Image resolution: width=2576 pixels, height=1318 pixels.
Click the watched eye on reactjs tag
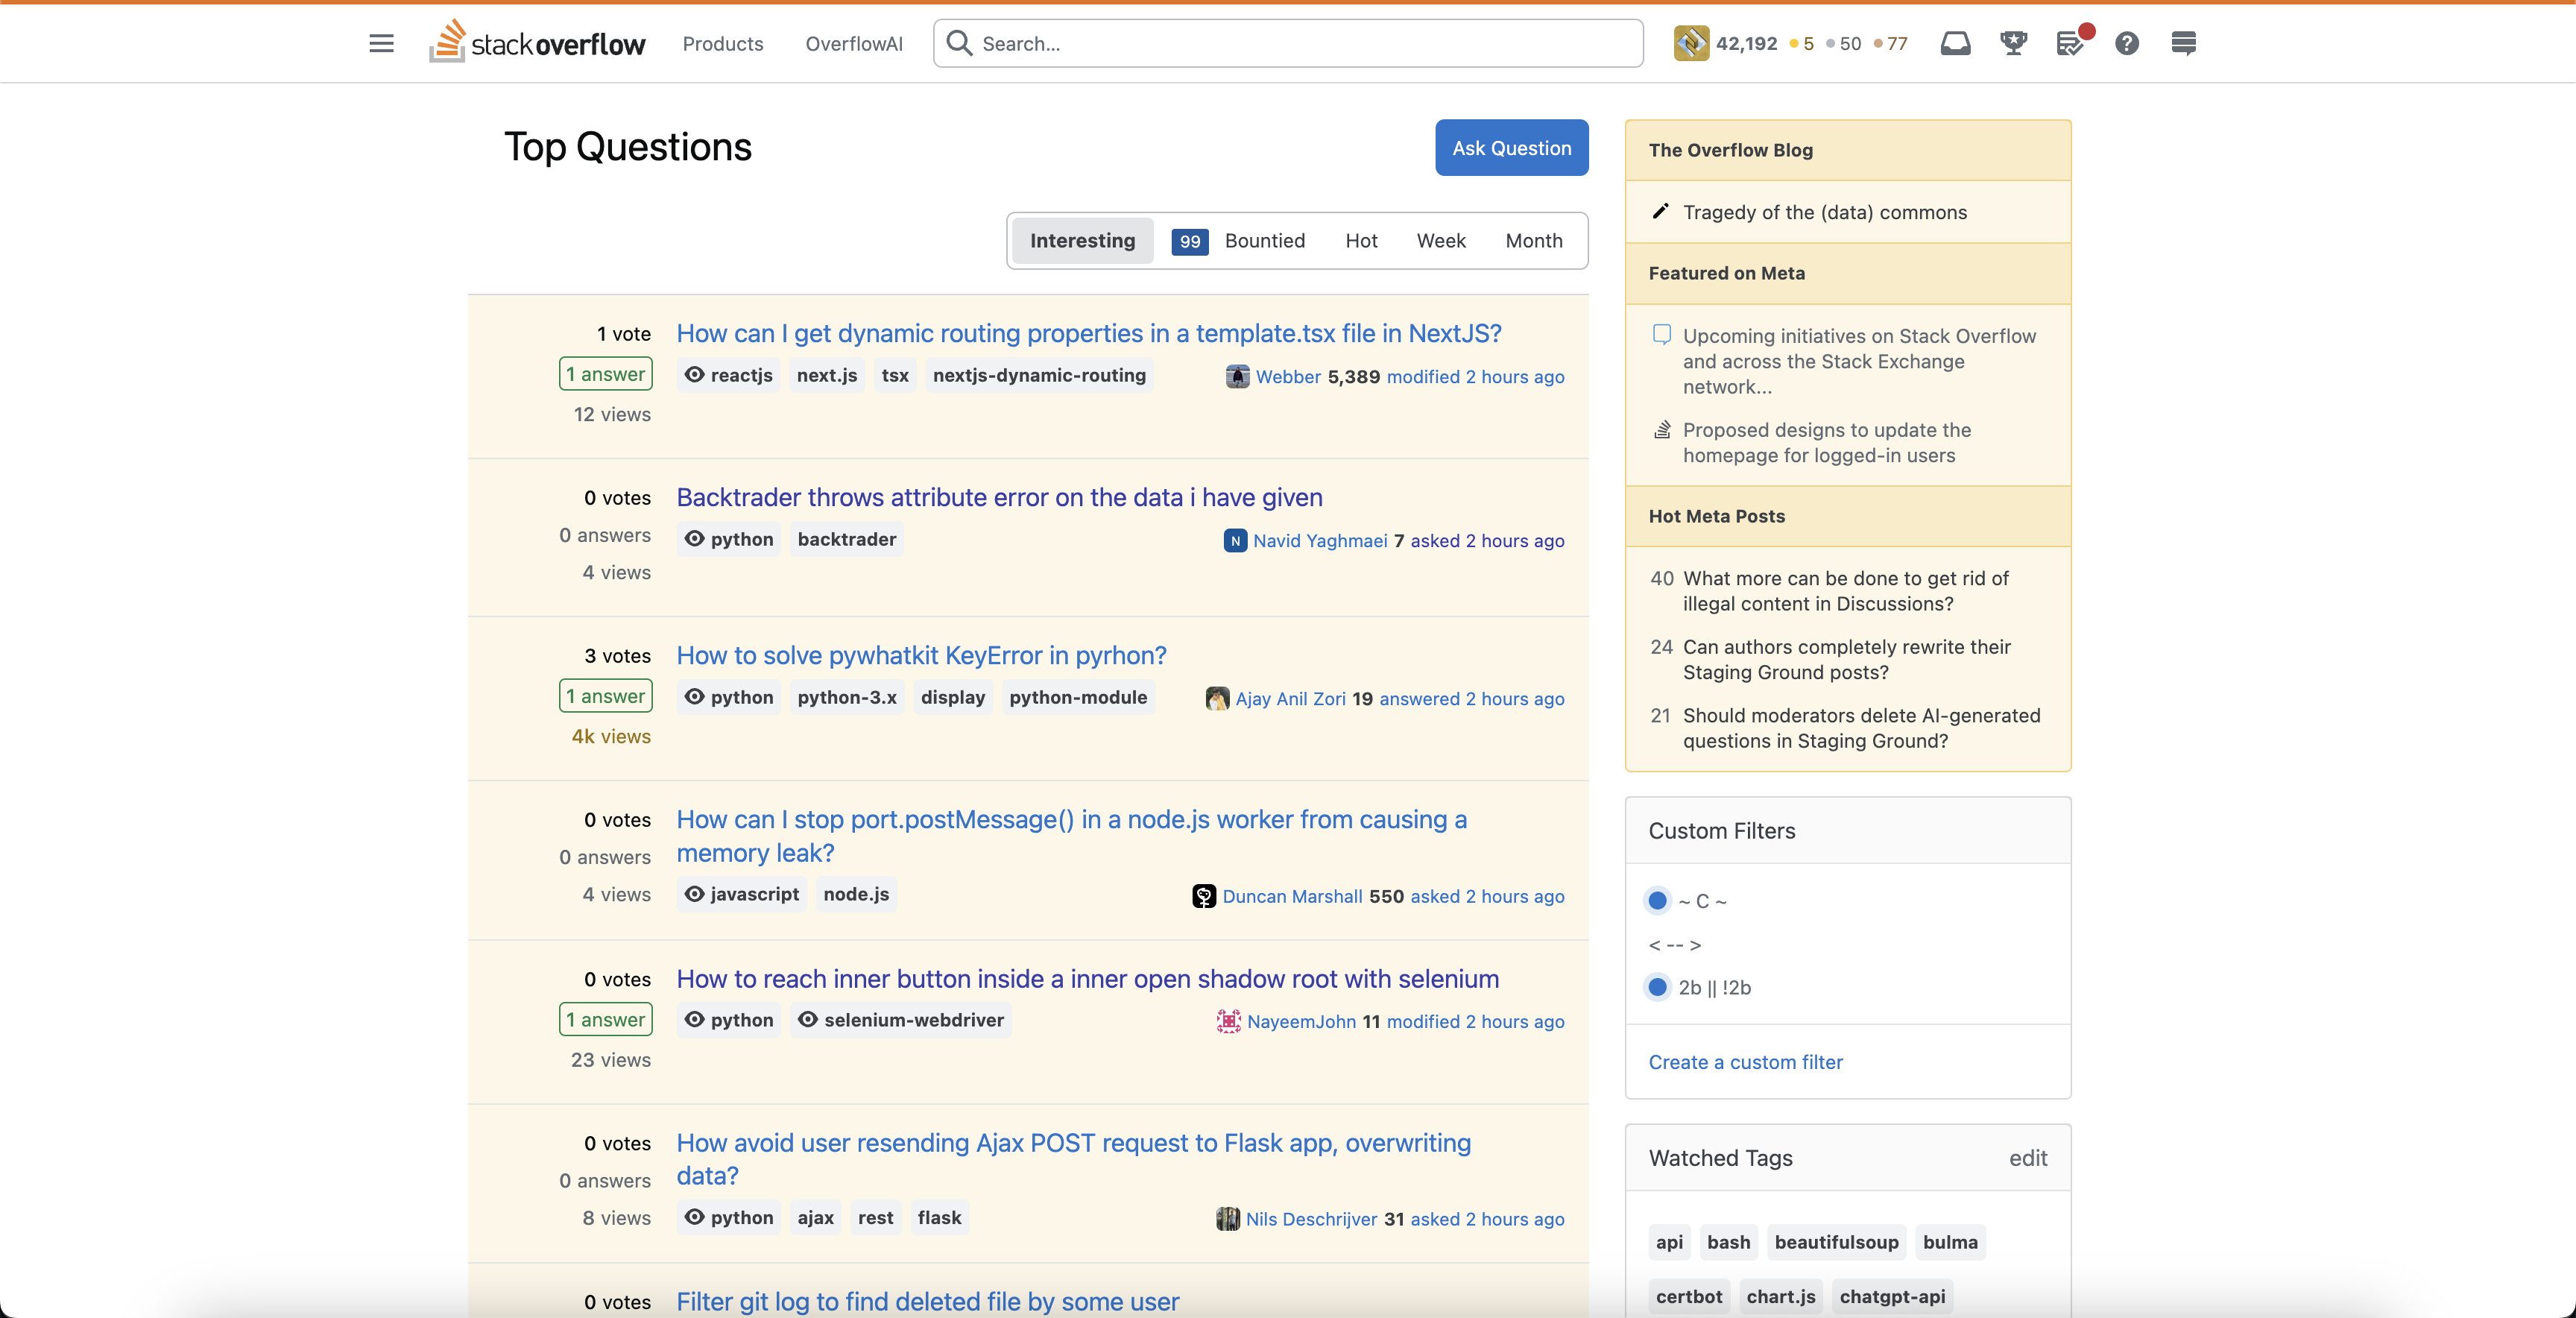(x=695, y=375)
